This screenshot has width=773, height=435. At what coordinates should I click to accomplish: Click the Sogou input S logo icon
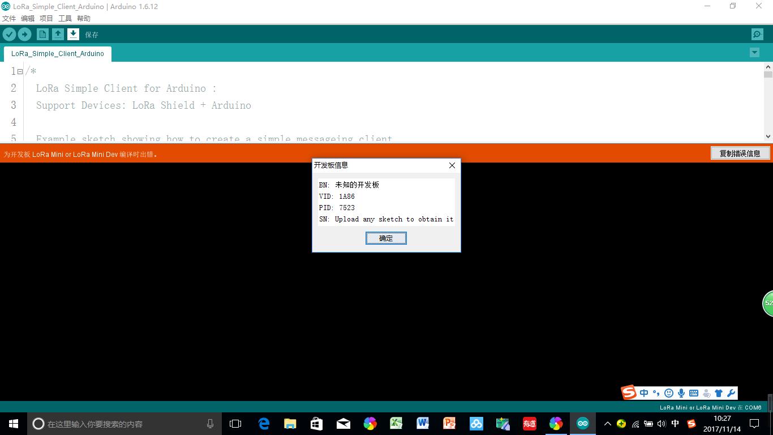[629, 393]
